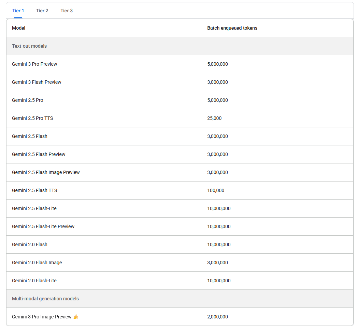Click the 5,000,000 value for Gemini 3 Pro Preview
Viewport: 358px width, 331px height.
pos(218,64)
